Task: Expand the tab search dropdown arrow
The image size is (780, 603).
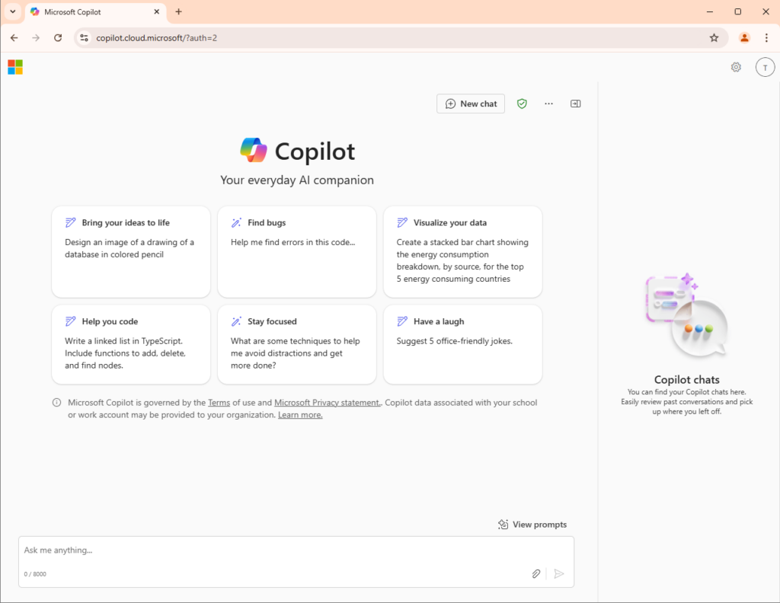Action: click(x=13, y=11)
